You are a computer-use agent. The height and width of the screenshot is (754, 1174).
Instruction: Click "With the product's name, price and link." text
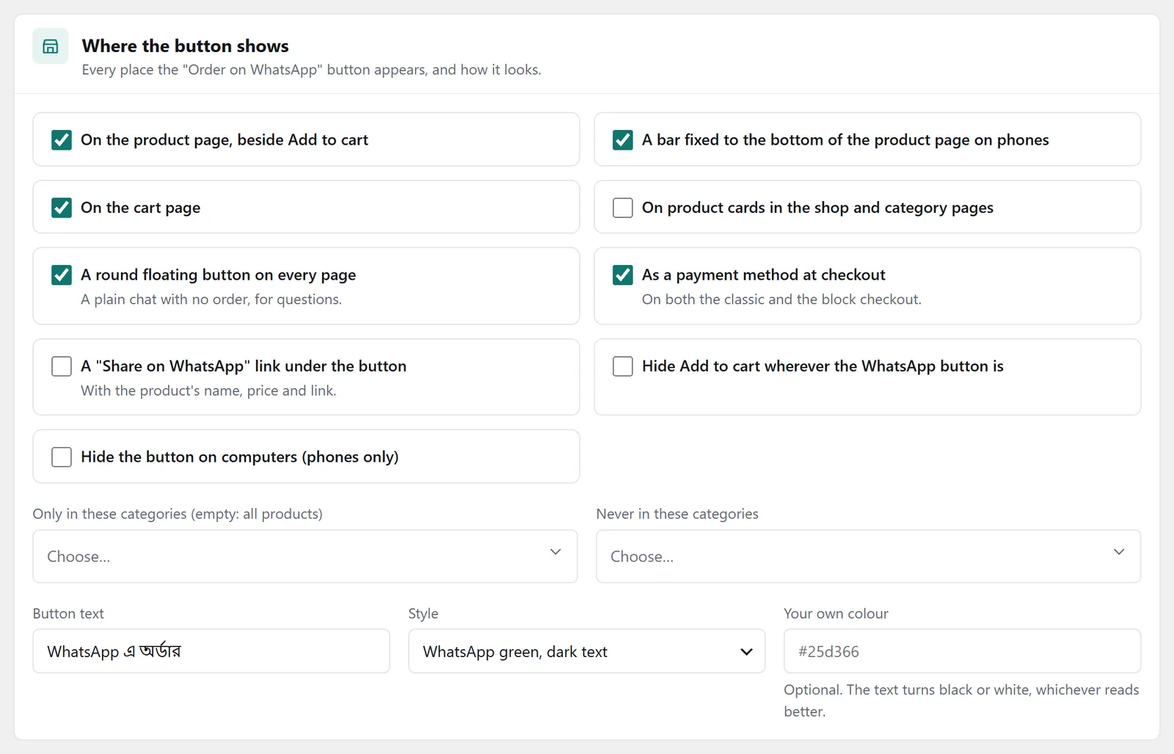point(208,391)
